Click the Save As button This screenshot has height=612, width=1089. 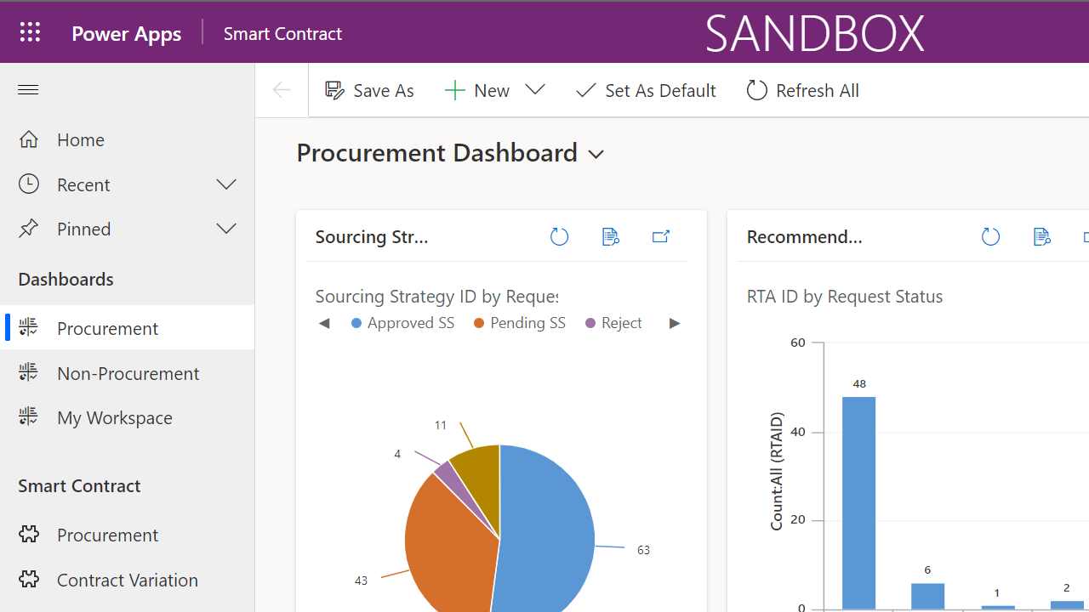[x=369, y=90]
